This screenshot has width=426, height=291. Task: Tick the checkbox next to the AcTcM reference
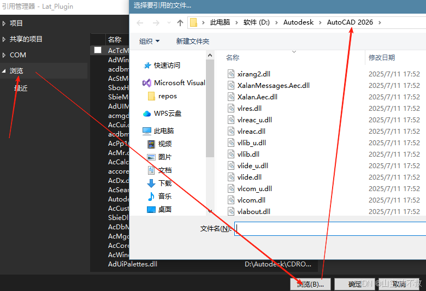(98, 50)
